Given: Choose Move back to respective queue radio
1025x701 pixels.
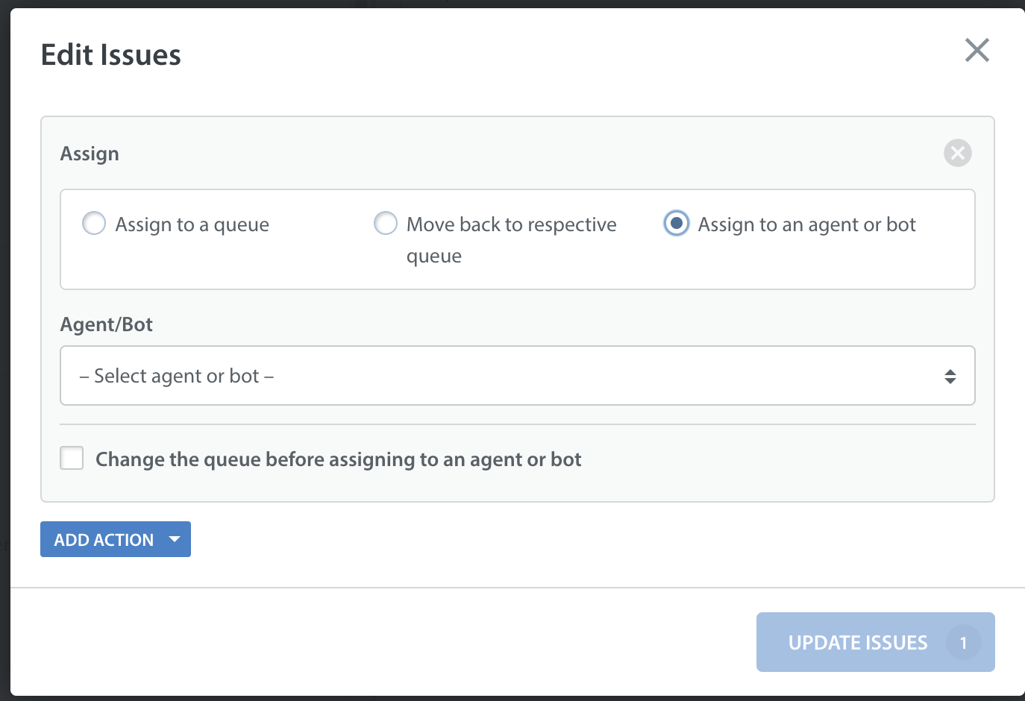Looking at the screenshot, I should point(386,223).
